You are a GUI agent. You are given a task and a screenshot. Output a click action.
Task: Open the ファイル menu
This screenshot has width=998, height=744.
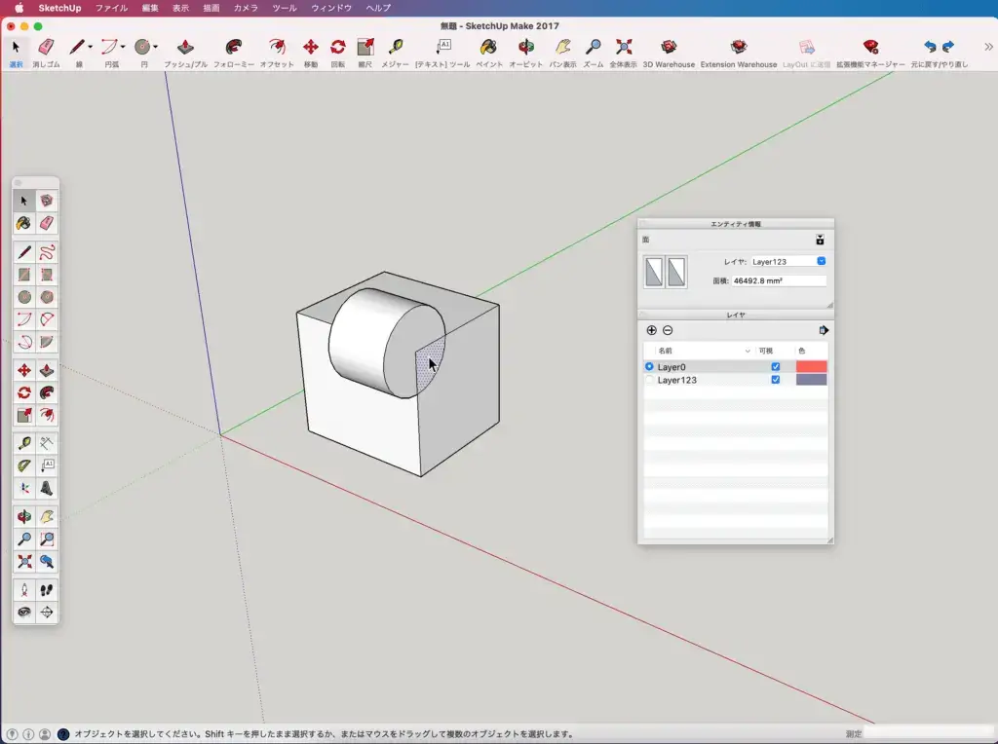tap(111, 8)
